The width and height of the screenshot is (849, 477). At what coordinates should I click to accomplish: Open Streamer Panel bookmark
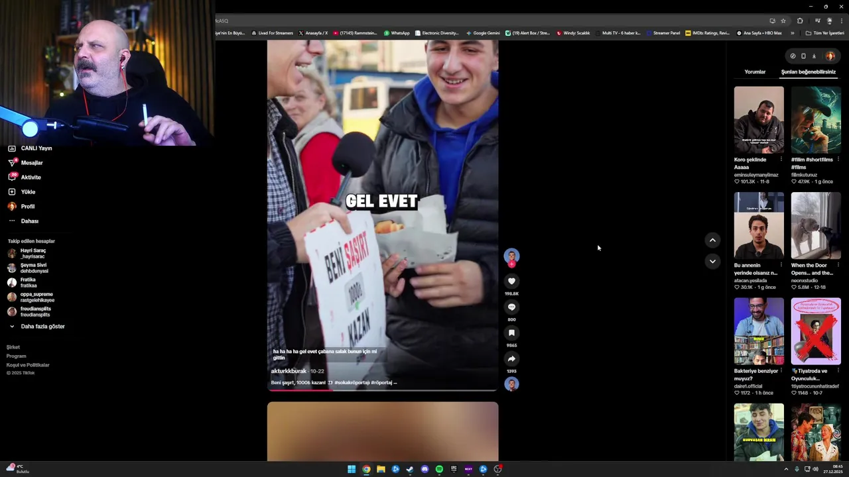coord(663,33)
